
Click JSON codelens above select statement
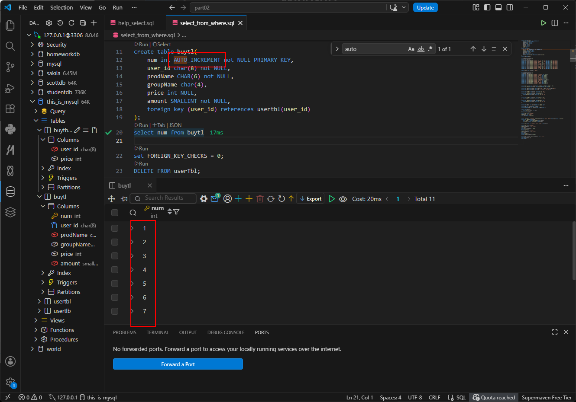click(x=175, y=125)
